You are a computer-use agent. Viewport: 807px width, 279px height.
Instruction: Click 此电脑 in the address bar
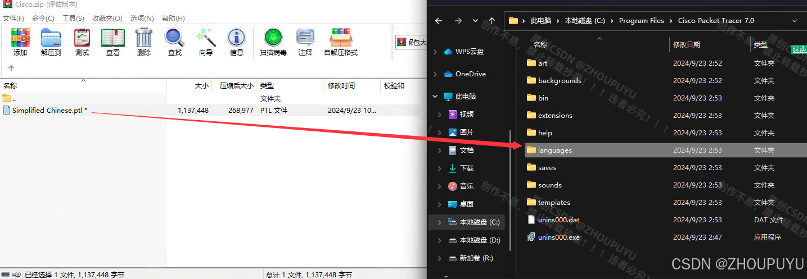540,21
